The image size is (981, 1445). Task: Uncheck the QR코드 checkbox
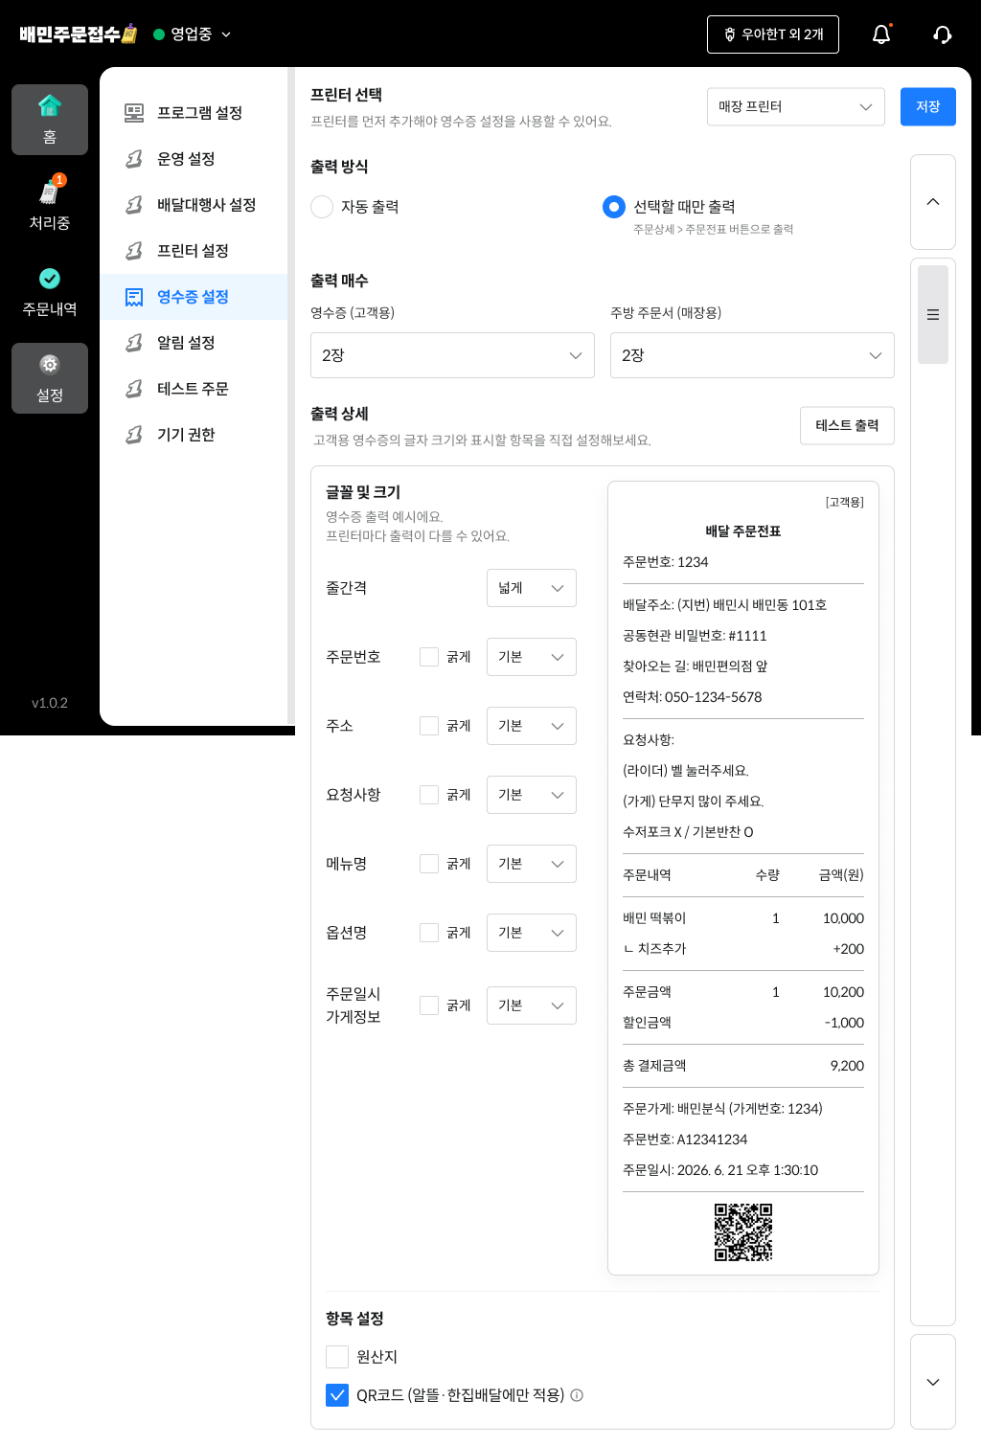pos(337,1395)
